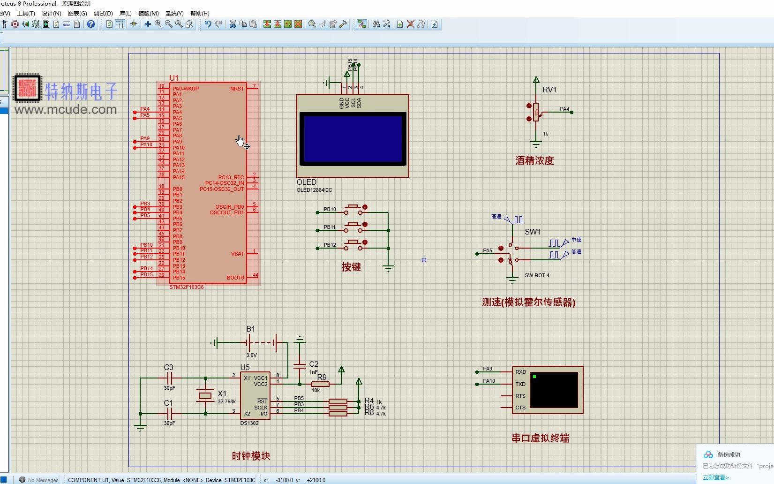774x484 pixels.
Task: Activate the Zoom to Area tool
Action: click(189, 24)
